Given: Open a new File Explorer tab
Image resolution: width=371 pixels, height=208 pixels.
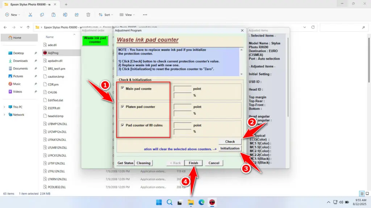Looking at the screenshot, I should [66, 5].
